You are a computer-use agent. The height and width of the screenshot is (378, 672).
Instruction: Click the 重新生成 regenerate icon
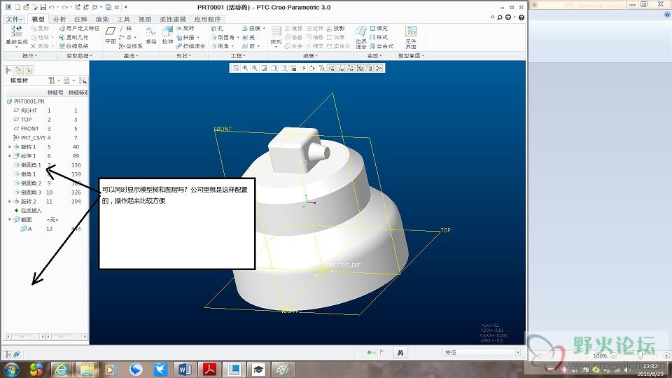coord(17,31)
